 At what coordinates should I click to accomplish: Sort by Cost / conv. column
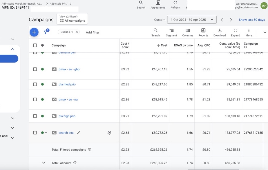coord(125,45)
